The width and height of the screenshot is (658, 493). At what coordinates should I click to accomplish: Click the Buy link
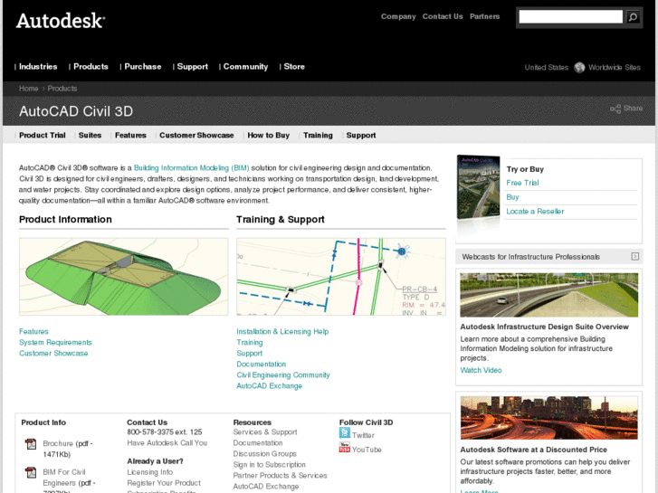[x=512, y=197]
